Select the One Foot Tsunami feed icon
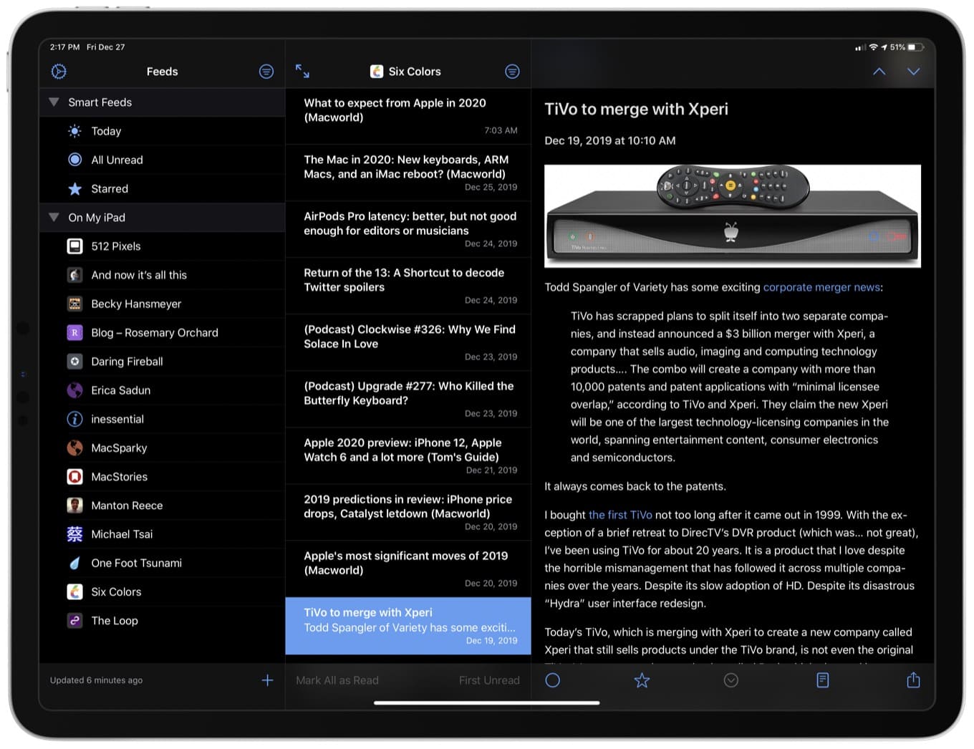The width and height of the screenshot is (974, 749). point(74,563)
